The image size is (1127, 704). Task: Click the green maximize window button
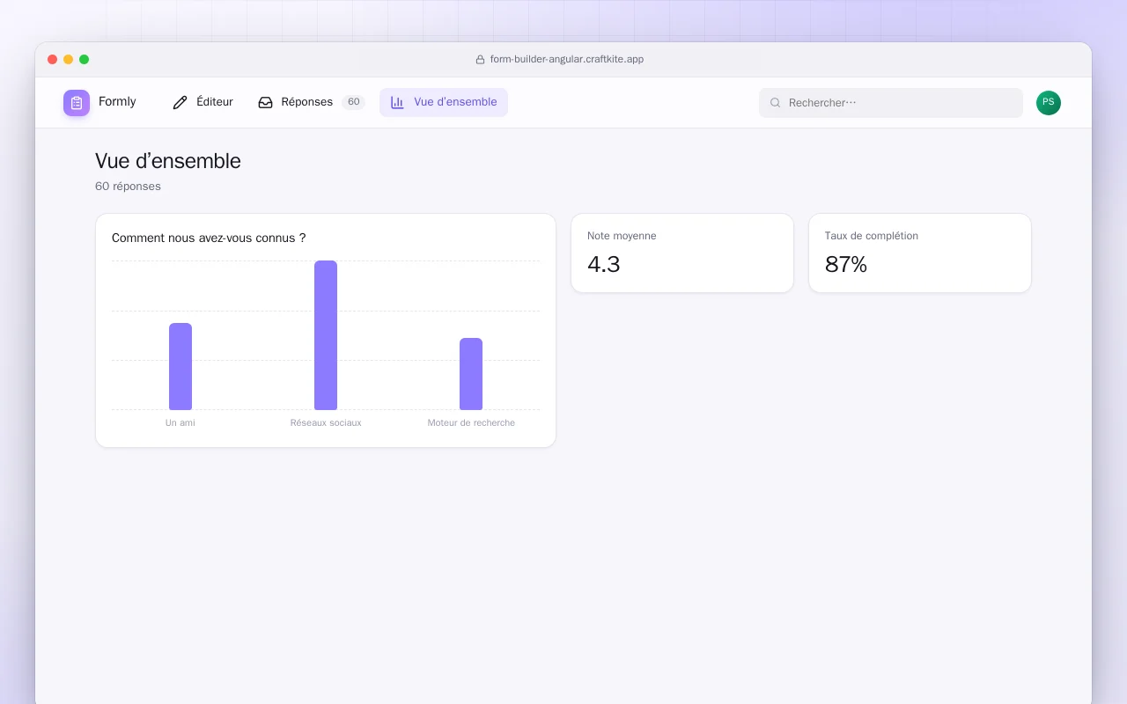(85, 60)
